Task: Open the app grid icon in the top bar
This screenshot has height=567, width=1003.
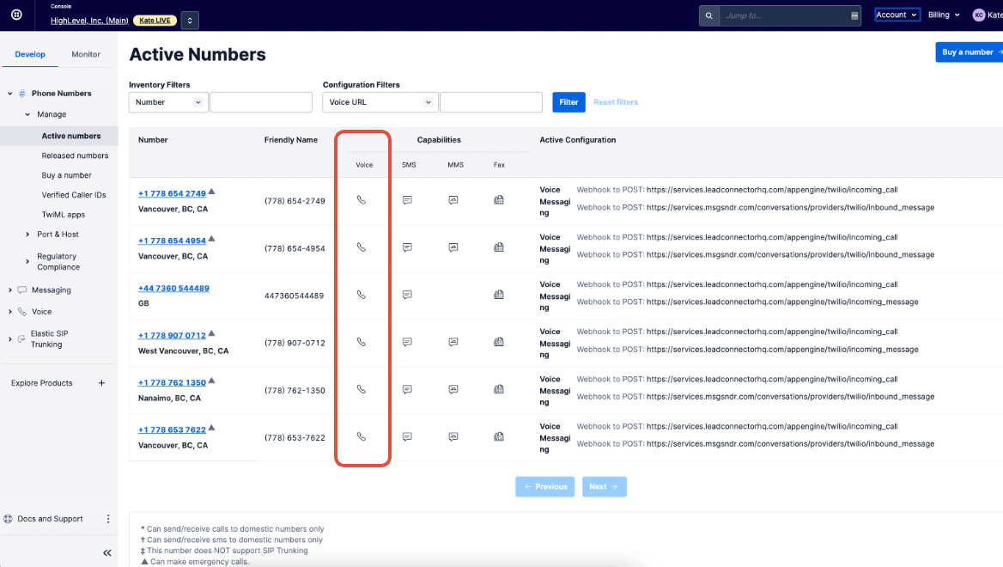Action: [15, 14]
